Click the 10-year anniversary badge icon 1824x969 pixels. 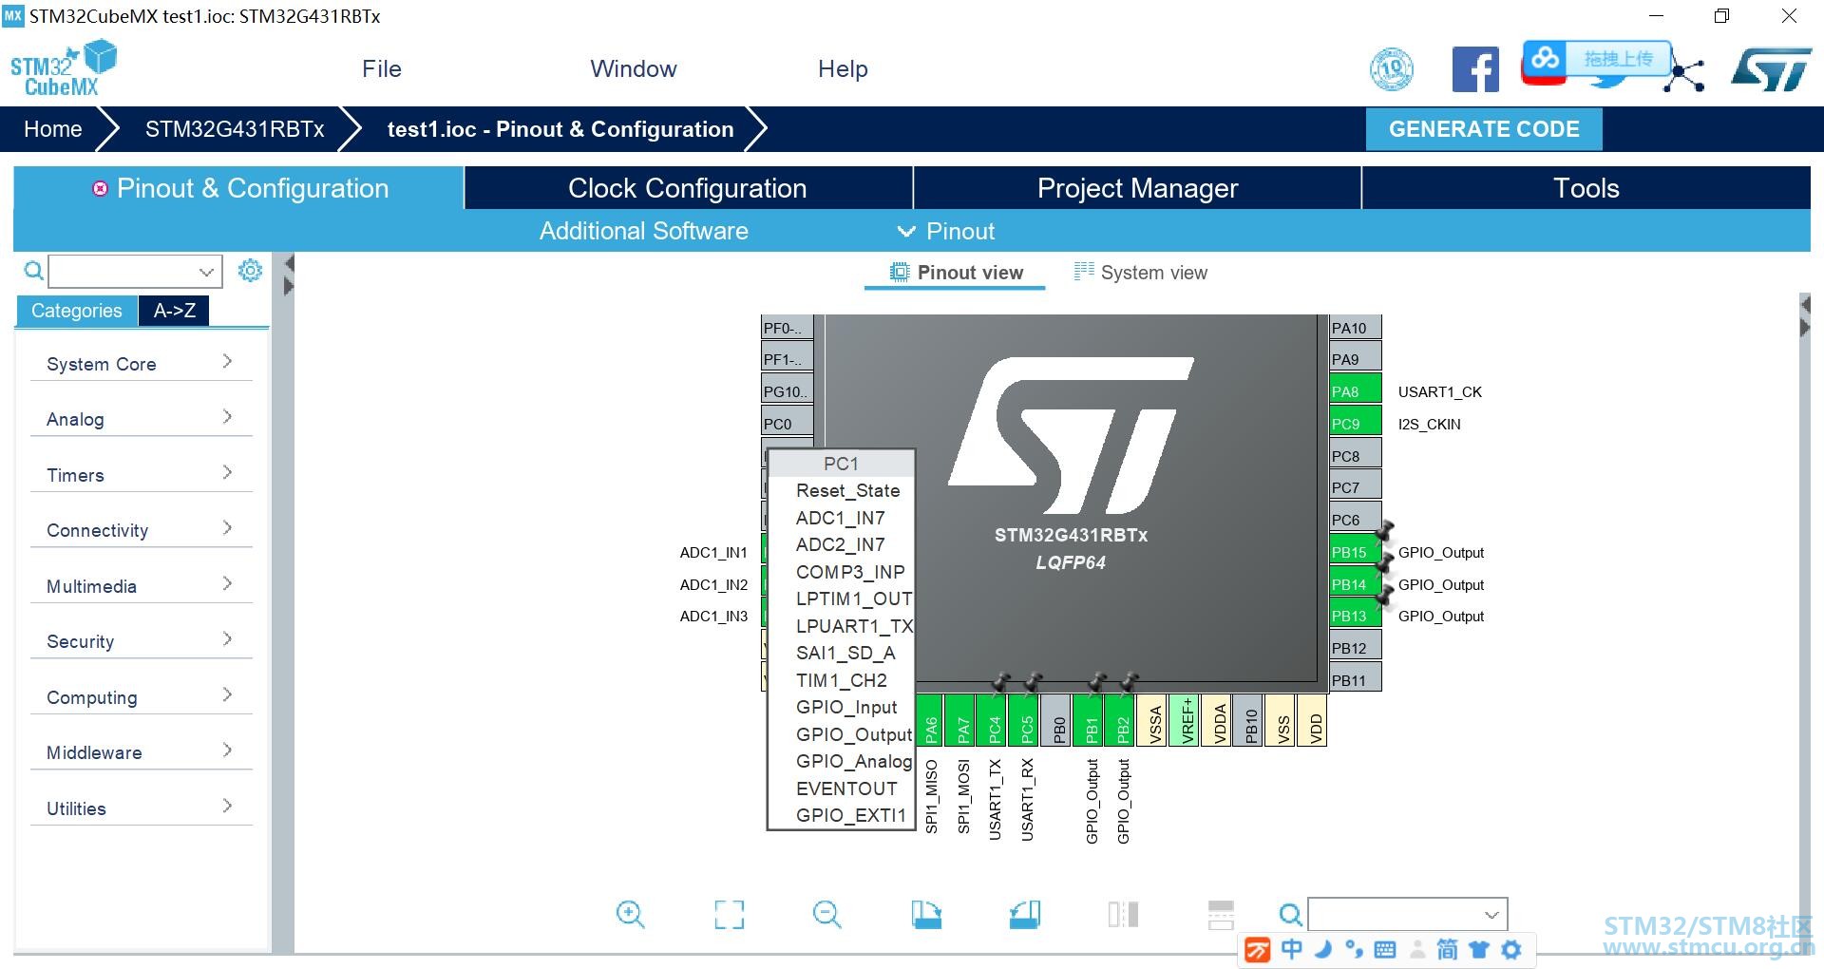coord(1391,69)
